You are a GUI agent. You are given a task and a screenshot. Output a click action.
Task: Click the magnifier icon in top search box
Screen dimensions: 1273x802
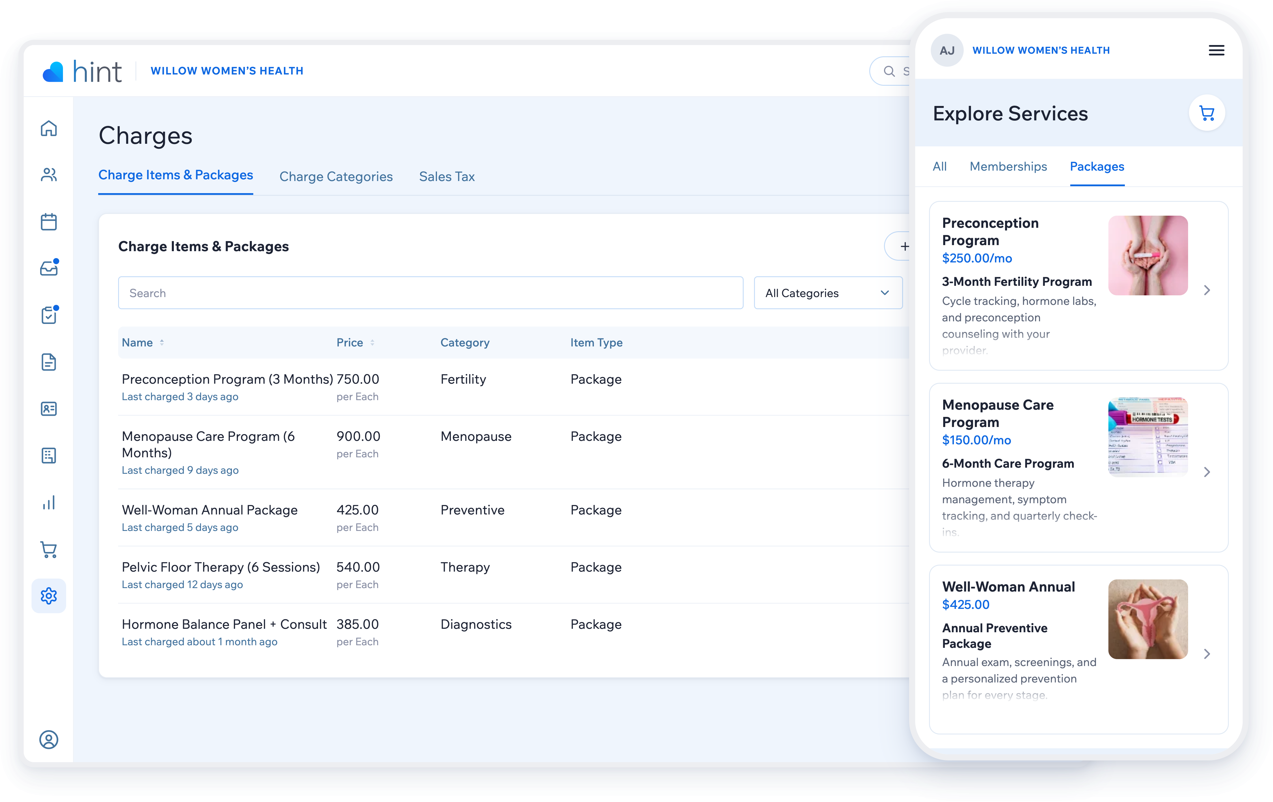pos(890,71)
